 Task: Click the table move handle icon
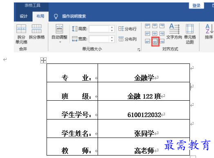pos(43,60)
